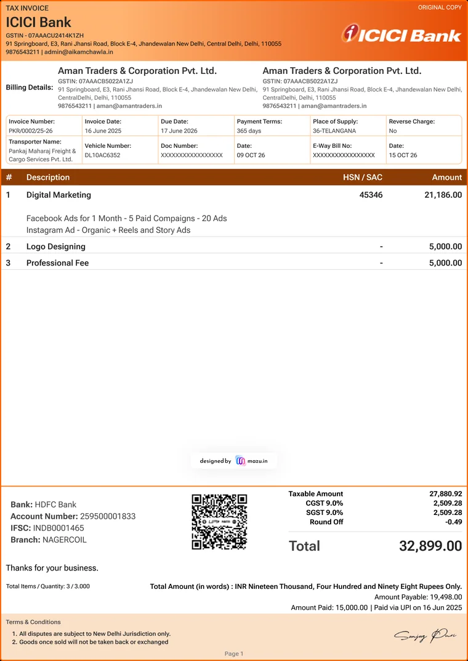Click the admin@aikamchawla.in email text

(79, 52)
